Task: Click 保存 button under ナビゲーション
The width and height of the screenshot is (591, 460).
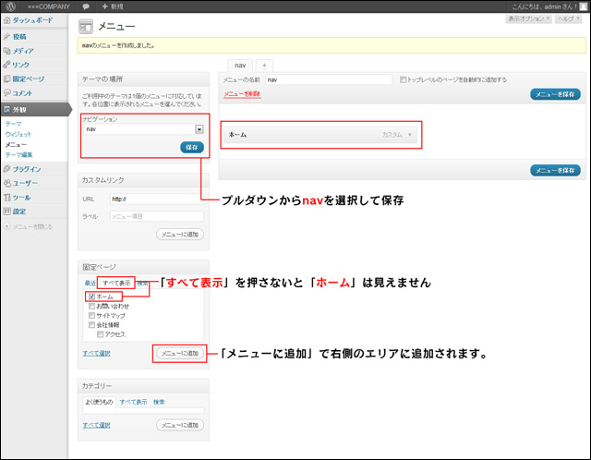Action: point(192,148)
